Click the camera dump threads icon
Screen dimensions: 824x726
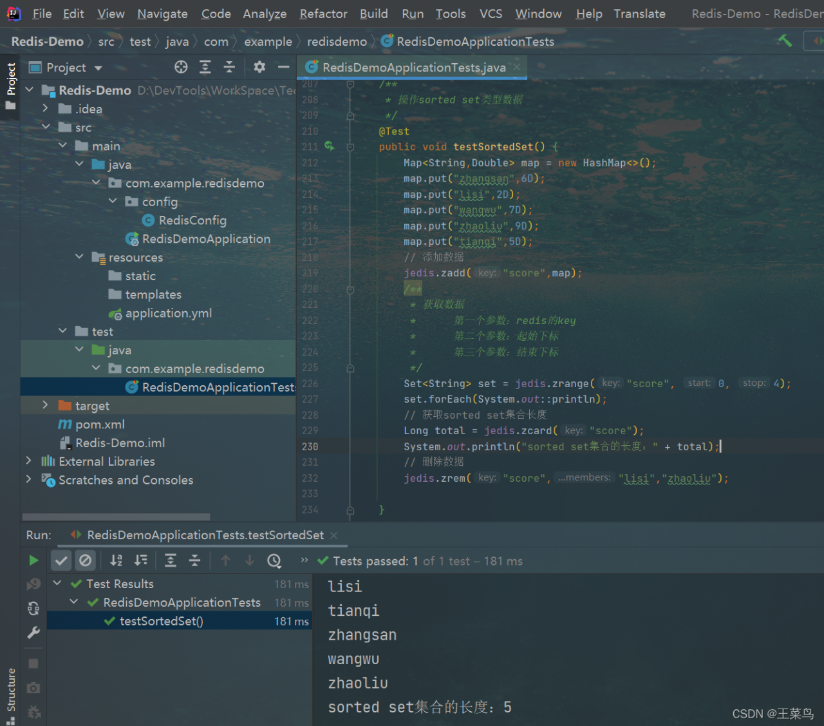(33, 688)
